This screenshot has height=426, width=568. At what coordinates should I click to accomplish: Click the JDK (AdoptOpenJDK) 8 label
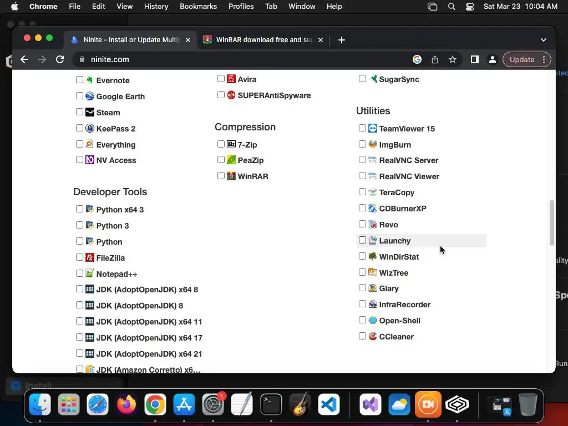click(x=139, y=306)
